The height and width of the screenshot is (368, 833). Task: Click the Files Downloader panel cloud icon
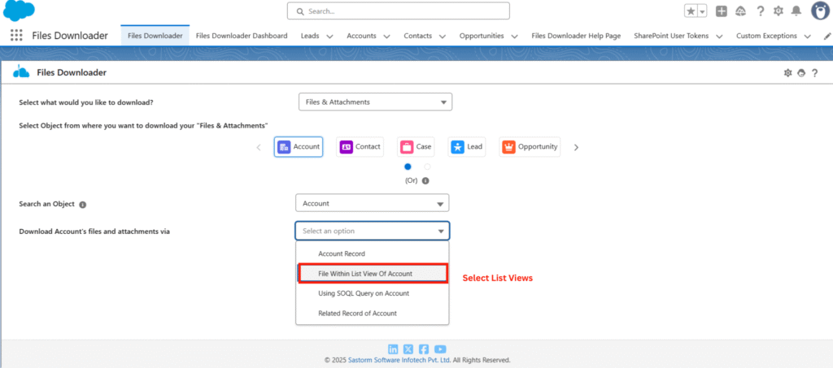[20, 72]
